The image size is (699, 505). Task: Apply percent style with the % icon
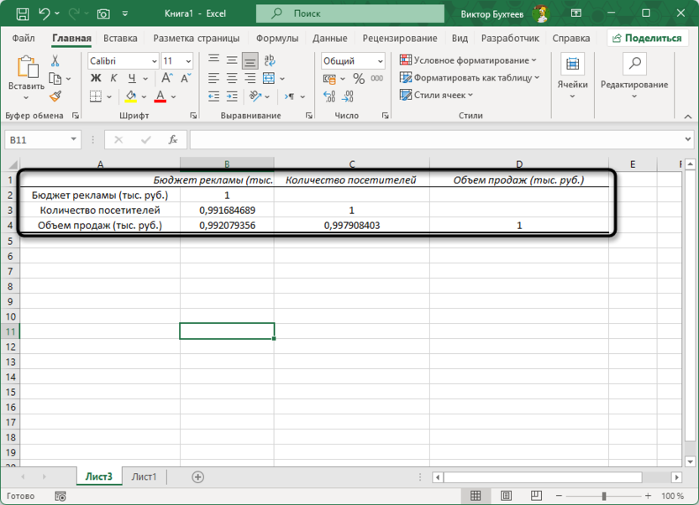click(359, 78)
